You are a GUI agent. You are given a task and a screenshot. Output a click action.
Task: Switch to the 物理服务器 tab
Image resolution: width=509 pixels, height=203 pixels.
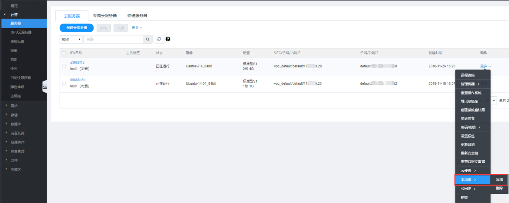tap(137, 16)
